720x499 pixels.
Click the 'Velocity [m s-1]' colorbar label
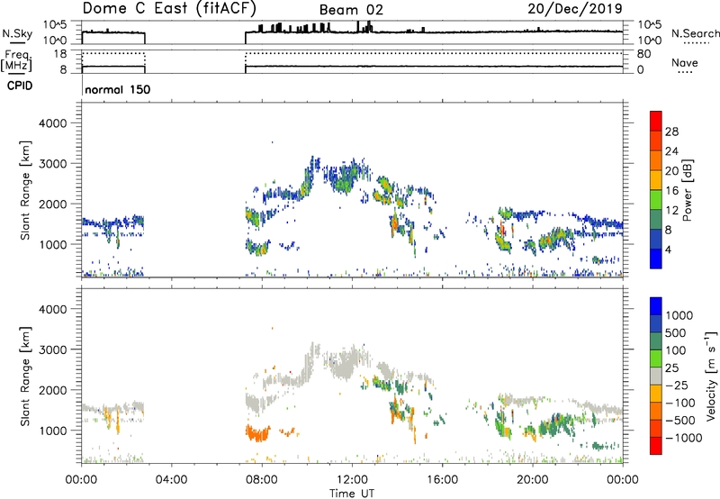coord(711,376)
